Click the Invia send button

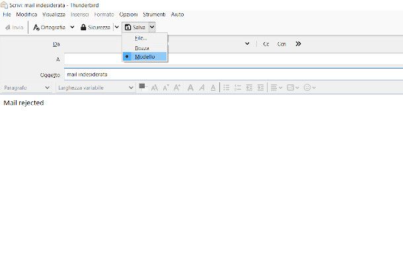click(15, 28)
